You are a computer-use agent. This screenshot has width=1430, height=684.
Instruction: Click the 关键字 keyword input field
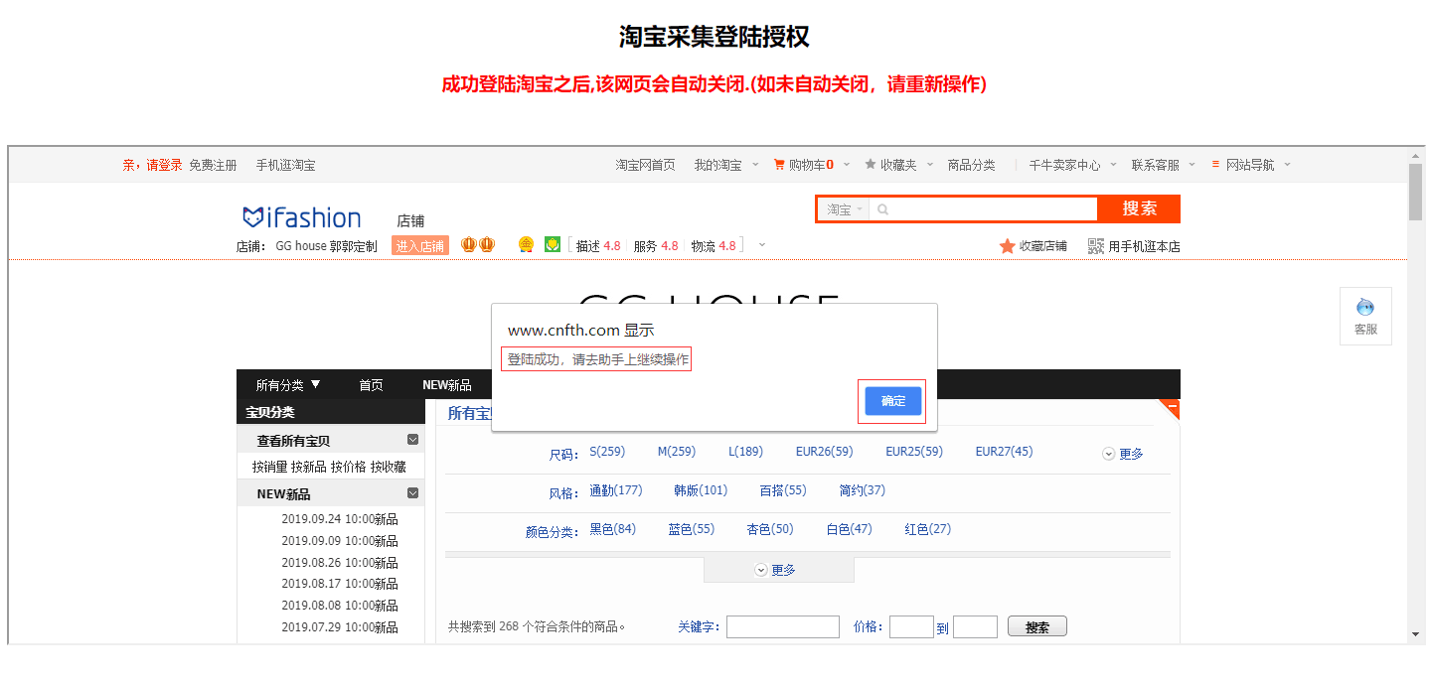tap(783, 626)
